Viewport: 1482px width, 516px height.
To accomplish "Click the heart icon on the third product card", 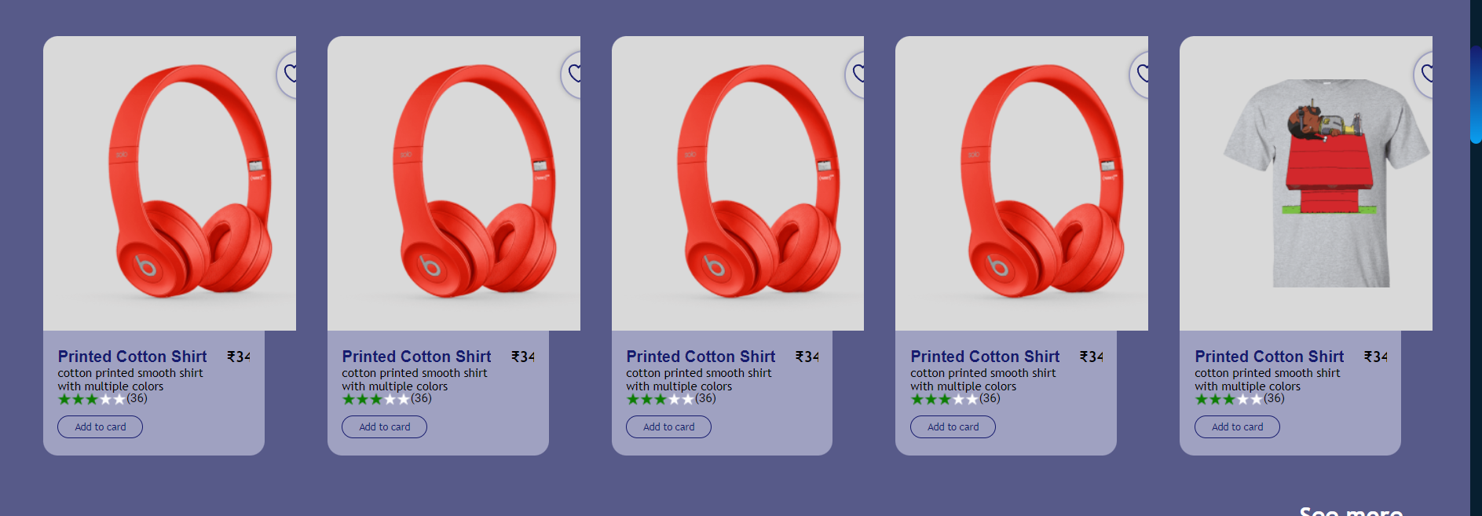I will click(x=858, y=74).
